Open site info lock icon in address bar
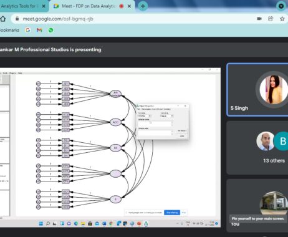The width and height of the screenshot is (288, 237). [17, 19]
